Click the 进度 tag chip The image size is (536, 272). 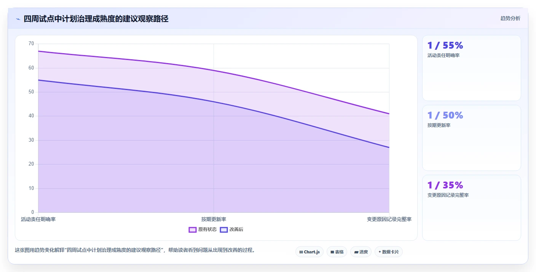coord(361,252)
